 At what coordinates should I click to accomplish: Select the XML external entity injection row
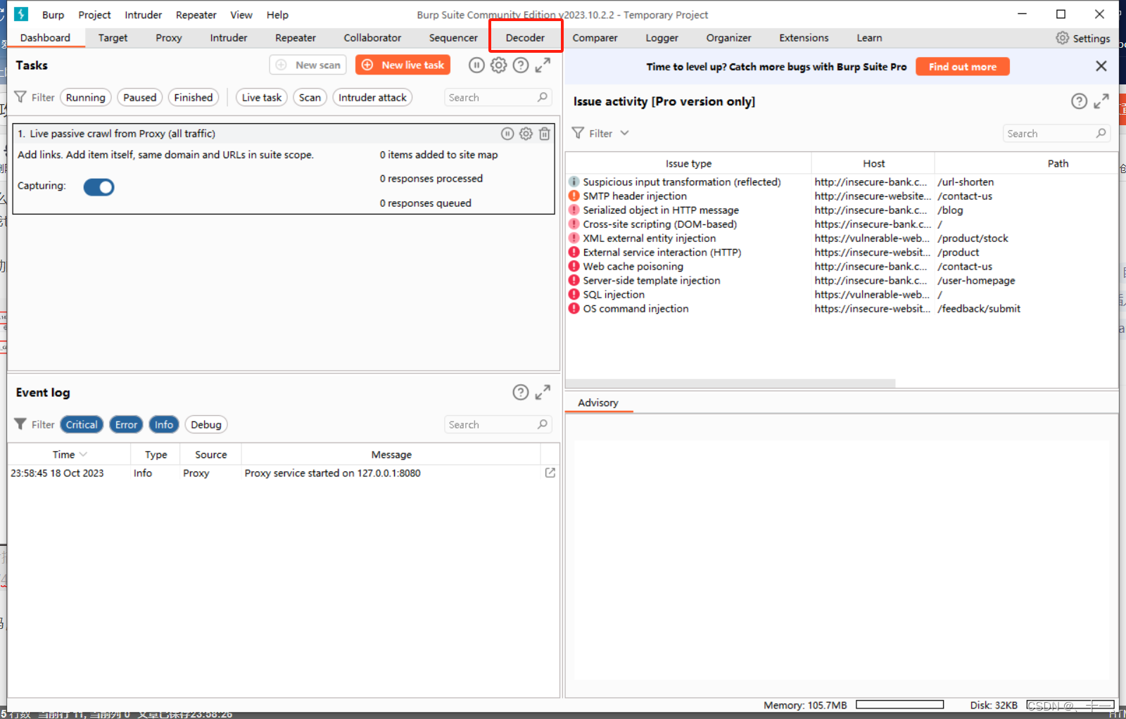tap(842, 238)
